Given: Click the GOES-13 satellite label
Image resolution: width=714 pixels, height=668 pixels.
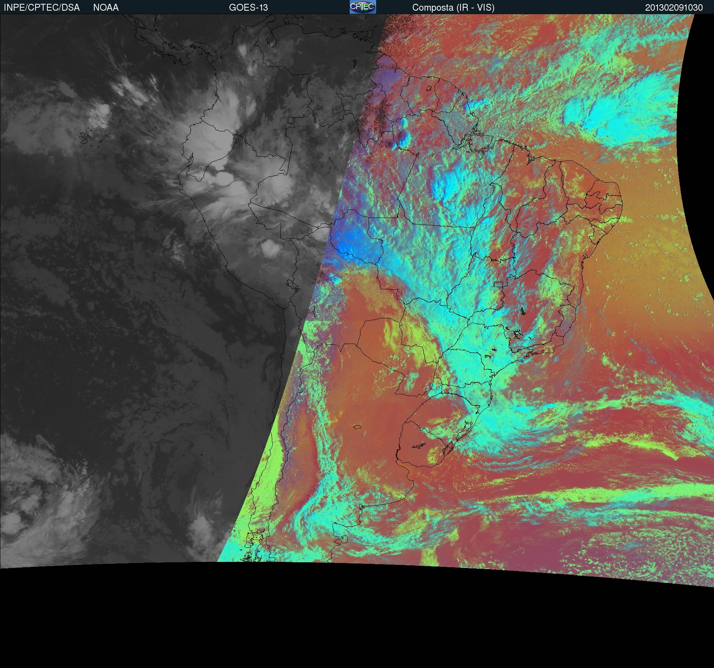Looking at the screenshot, I should [248, 8].
